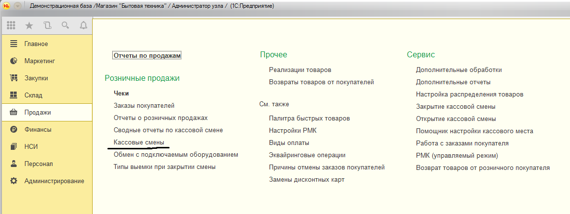Open the sections grid menu icon
Screen dimensions: 570x214
tap(11, 25)
